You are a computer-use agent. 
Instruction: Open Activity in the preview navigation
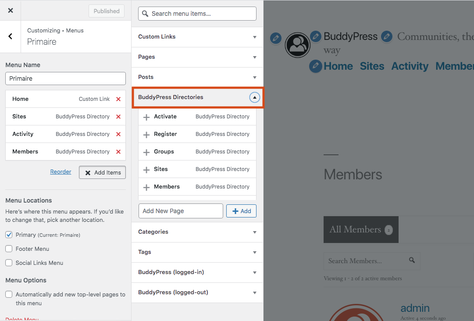click(410, 66)
